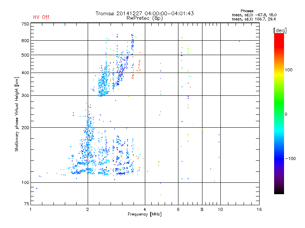This screenshot has height=228, width=305.
Task: Click the 'Frequency [MHz]' axis title
Action: 144,214
